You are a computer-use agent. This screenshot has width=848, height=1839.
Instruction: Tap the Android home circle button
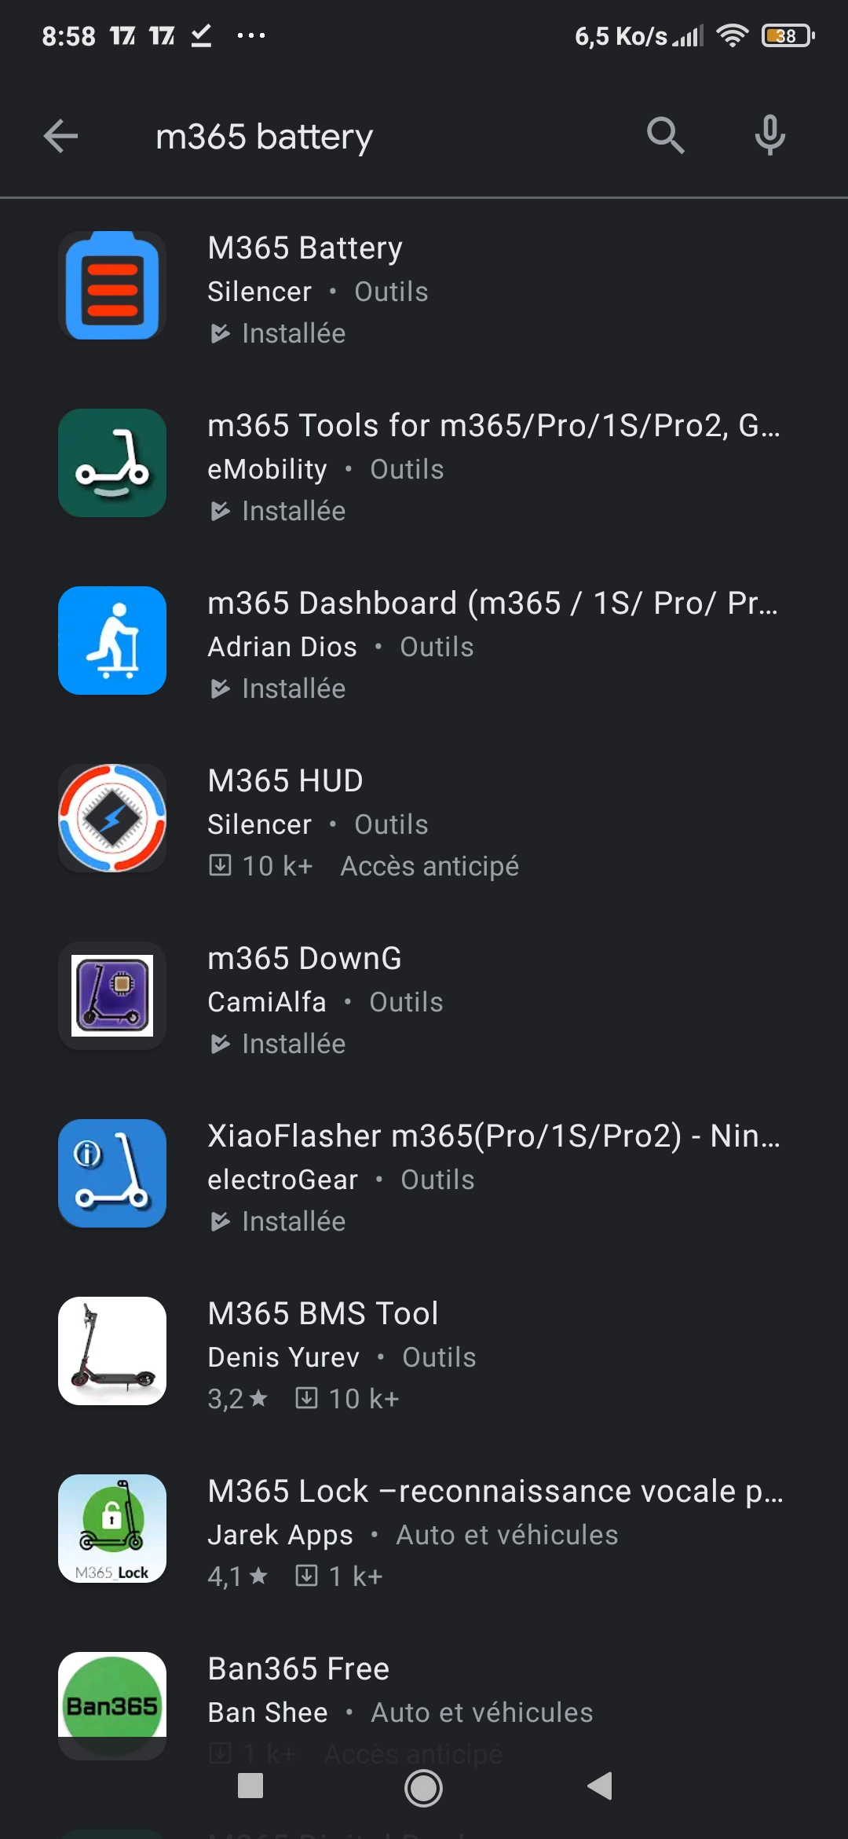(423, 1788)
